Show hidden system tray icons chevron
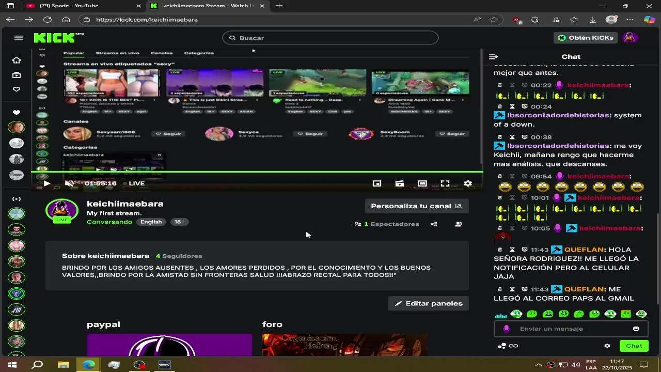 point(539,365)
